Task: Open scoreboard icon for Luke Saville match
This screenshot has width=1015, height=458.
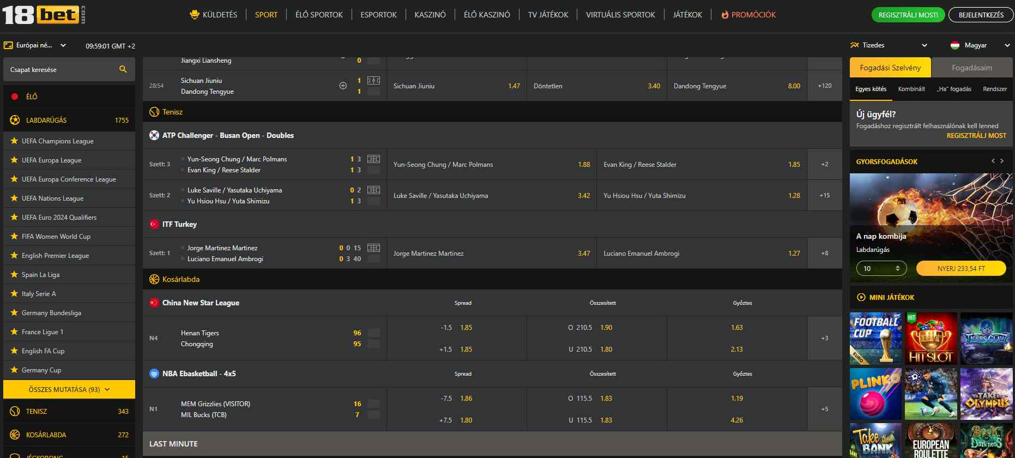Action: pyautogui.click(x=373, y=190)
